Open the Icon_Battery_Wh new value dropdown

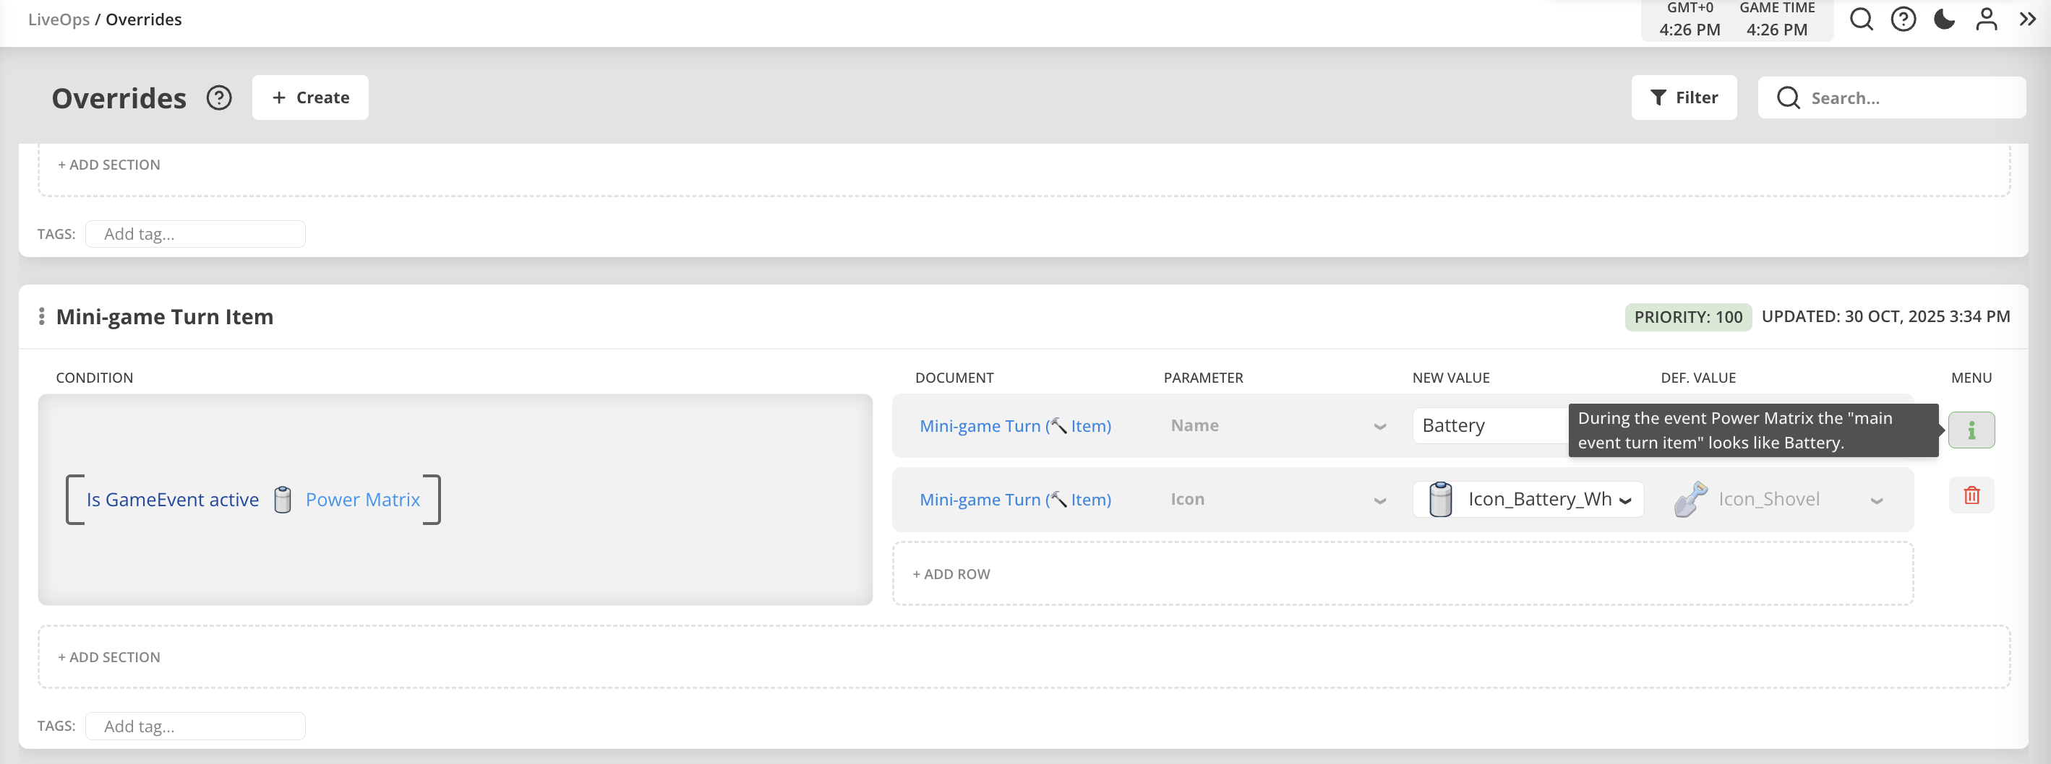point(1625,500)
